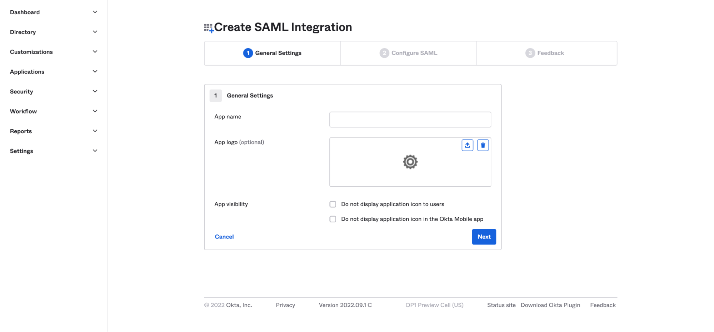
Task: Check 'Do not display application icon to users'
Action: pos(333,204)
